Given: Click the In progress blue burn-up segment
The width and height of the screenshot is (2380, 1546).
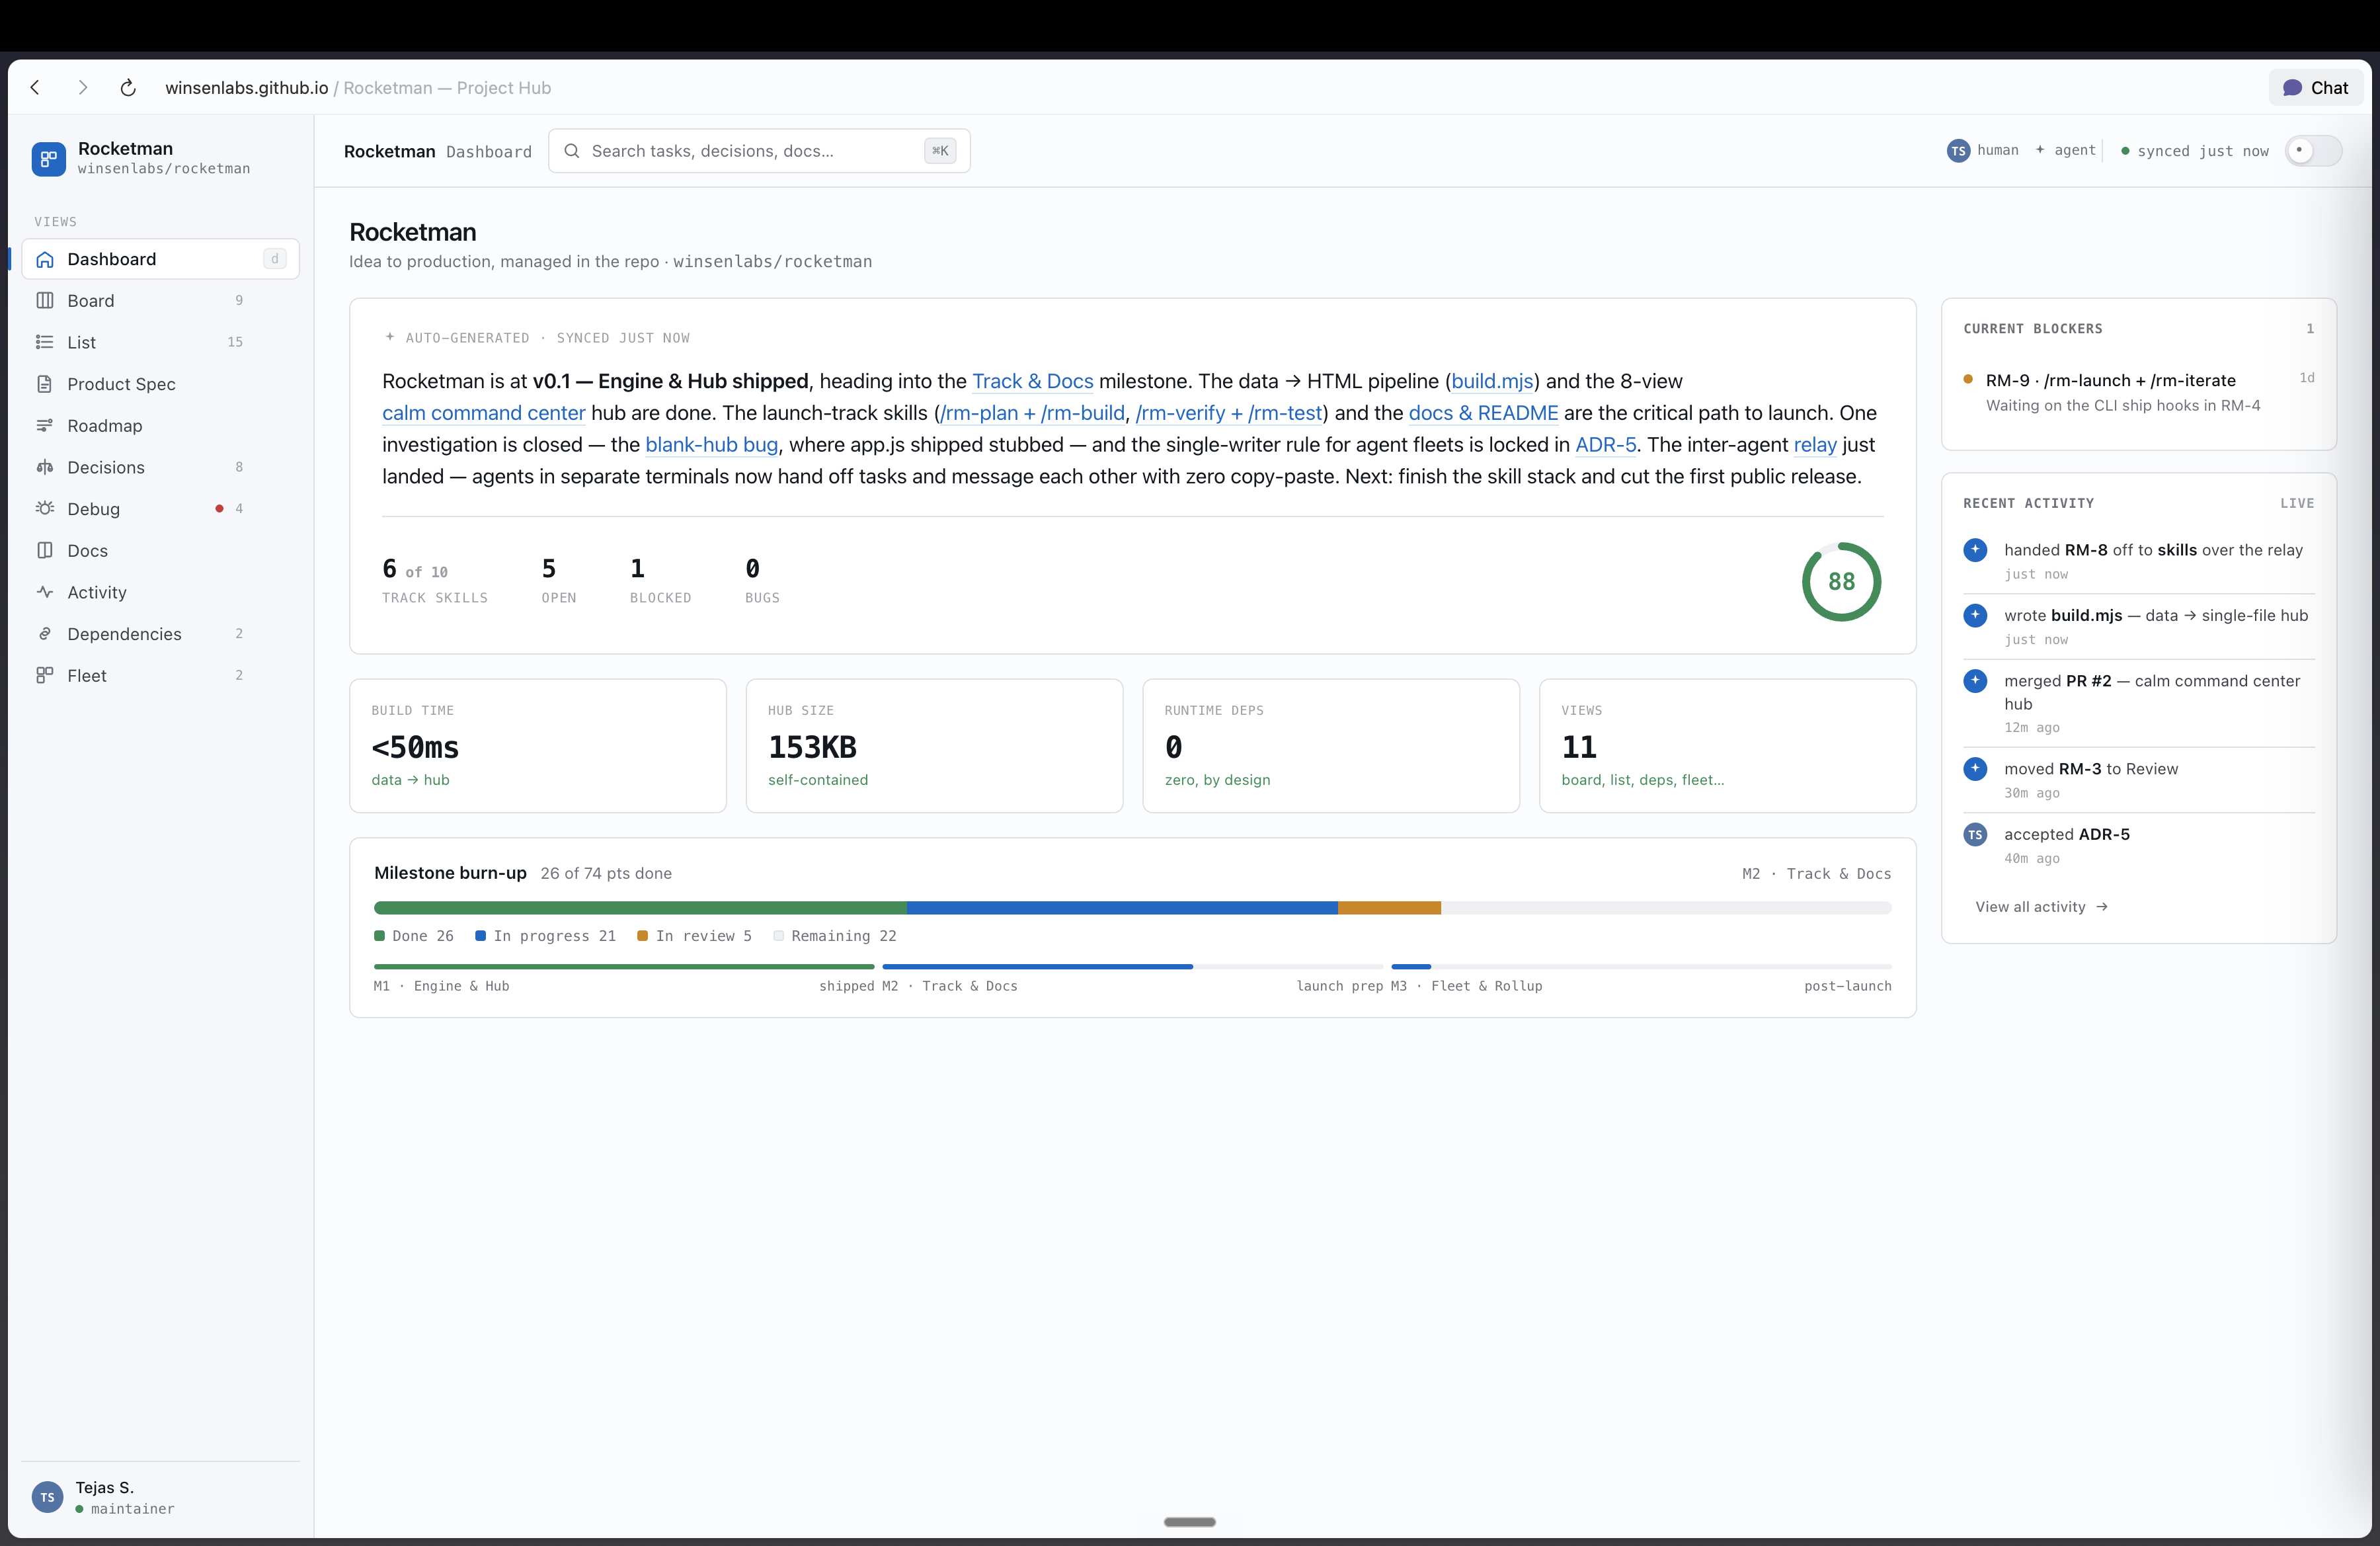Looking at the screenshot, I should [x=1122, y=908].
